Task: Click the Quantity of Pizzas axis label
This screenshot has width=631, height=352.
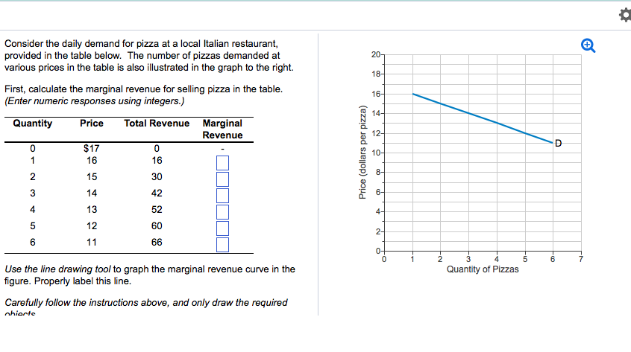Action: pos(483,269)
